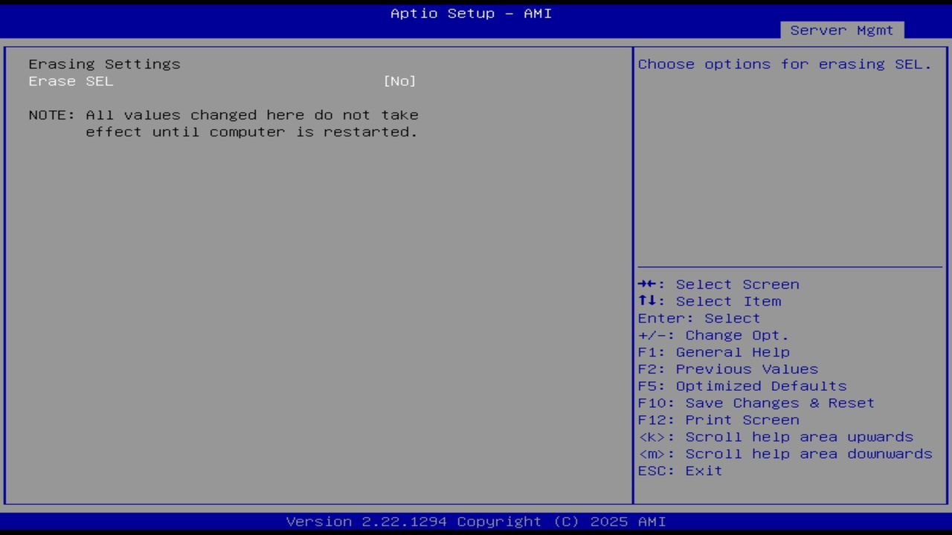Click ESC: Exit legend entry
This screenshot has height=535, width=952.
679,470
